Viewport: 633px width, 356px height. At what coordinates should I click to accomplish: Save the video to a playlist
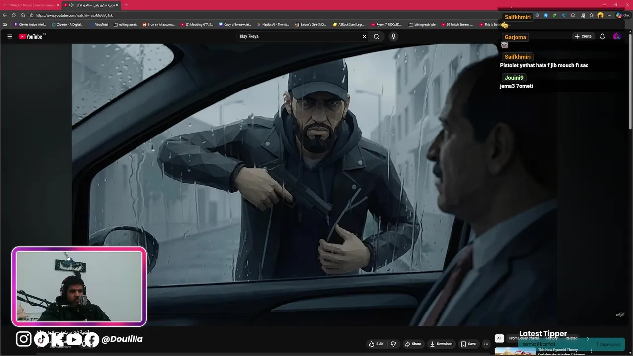[468, 344]
